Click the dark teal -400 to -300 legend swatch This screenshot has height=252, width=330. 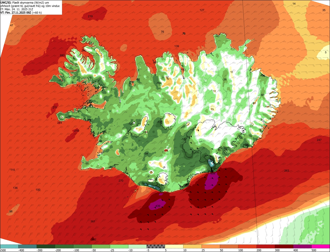(27, 246)
